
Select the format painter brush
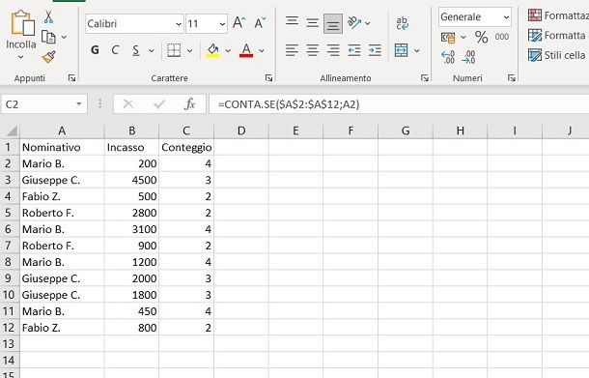click(x=49, y=57)
